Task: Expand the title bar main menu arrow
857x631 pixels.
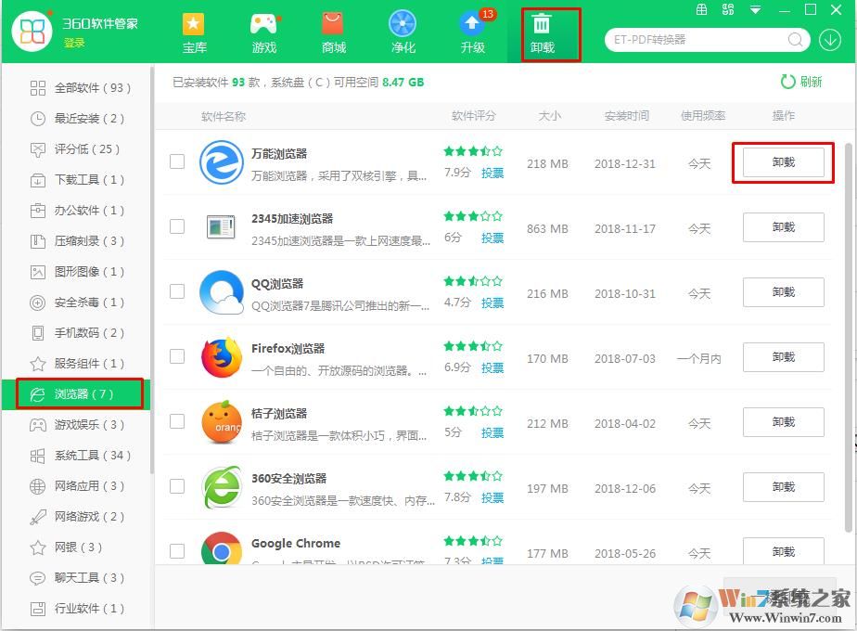Action: click(x=756, y=10)
